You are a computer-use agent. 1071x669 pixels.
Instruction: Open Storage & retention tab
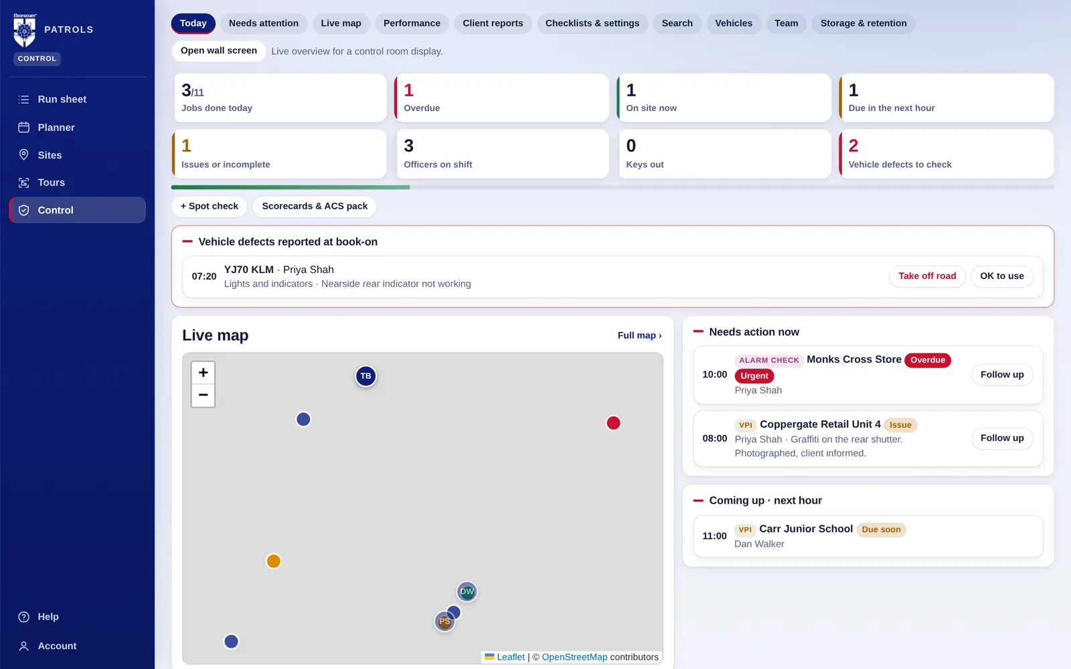(x=863, y=23)
